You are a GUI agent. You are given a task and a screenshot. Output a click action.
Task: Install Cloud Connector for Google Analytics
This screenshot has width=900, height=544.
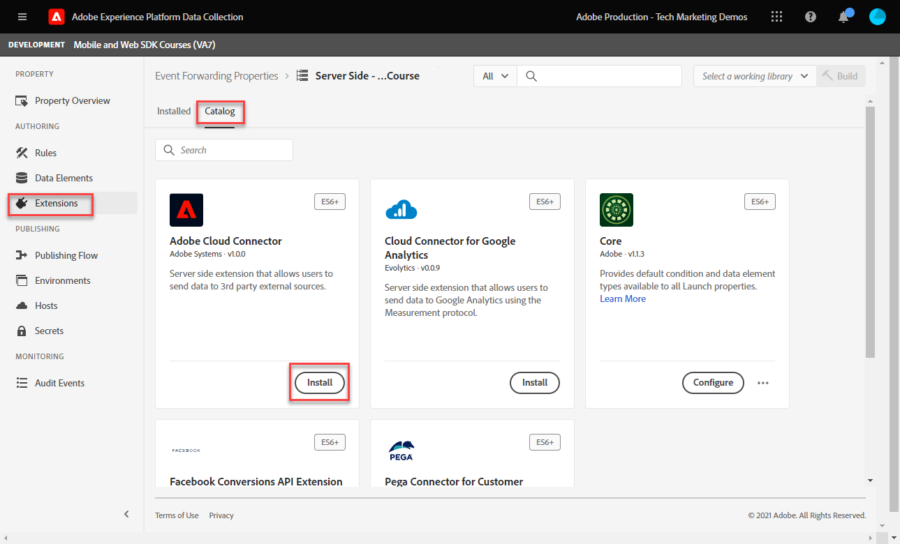tap(535, 383)
